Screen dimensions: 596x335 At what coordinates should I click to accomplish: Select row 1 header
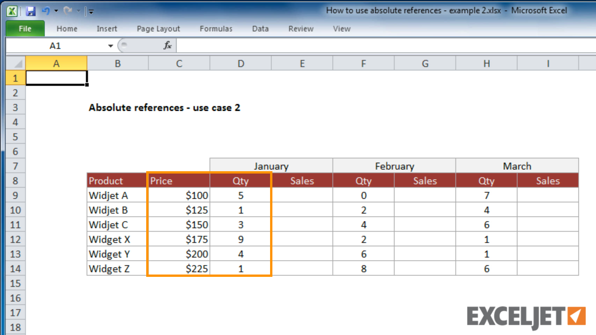(16, 78)
